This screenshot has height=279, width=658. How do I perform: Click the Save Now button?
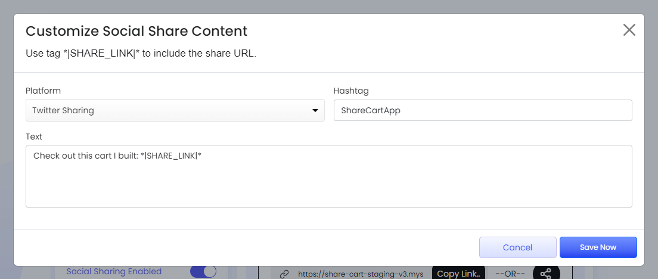point(598,247)
